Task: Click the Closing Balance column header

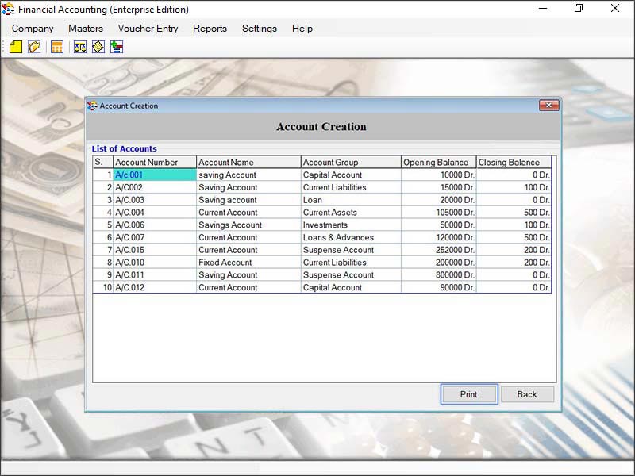Action: point(514,163)
